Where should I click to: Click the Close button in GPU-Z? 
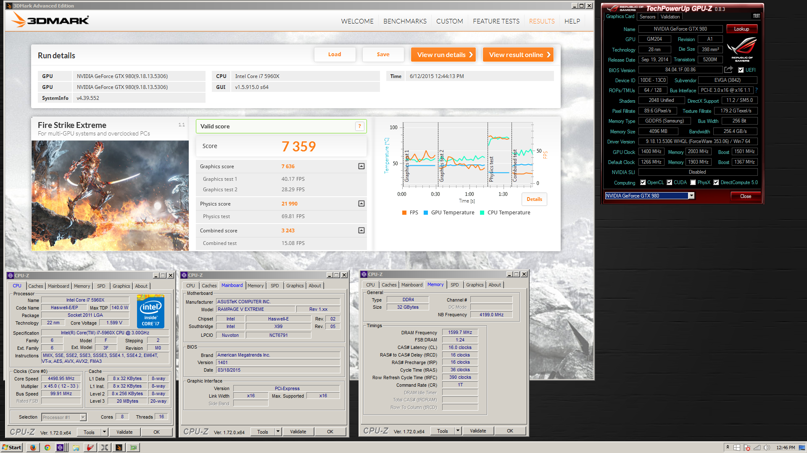(x=746, y=196)
